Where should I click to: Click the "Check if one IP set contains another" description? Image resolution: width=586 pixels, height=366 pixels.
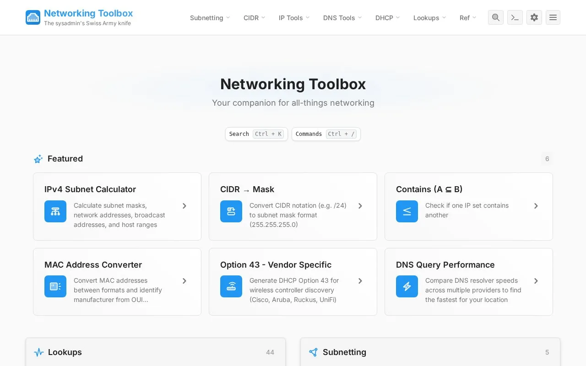tap(467, 210)
